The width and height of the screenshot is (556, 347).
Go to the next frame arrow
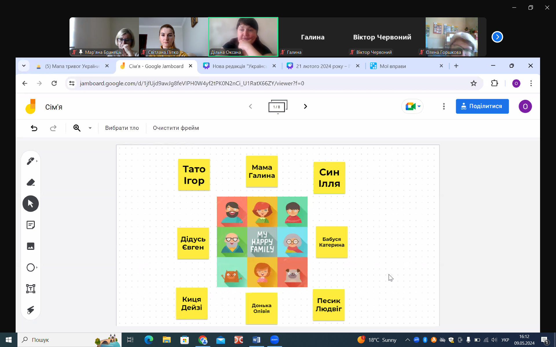pos(305,106)
